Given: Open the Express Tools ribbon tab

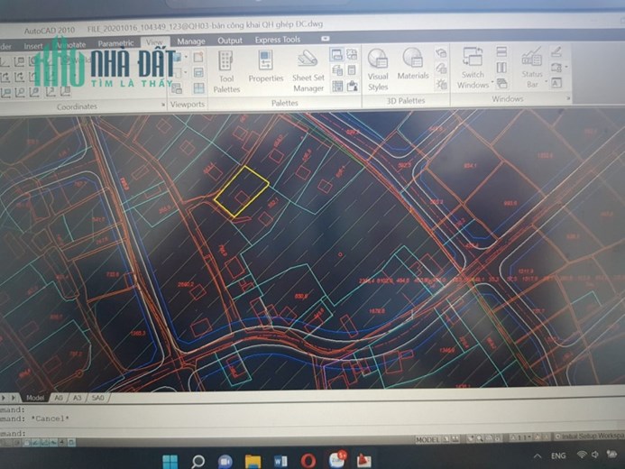Looking at the screenshot, I should [x=278, y=40].
